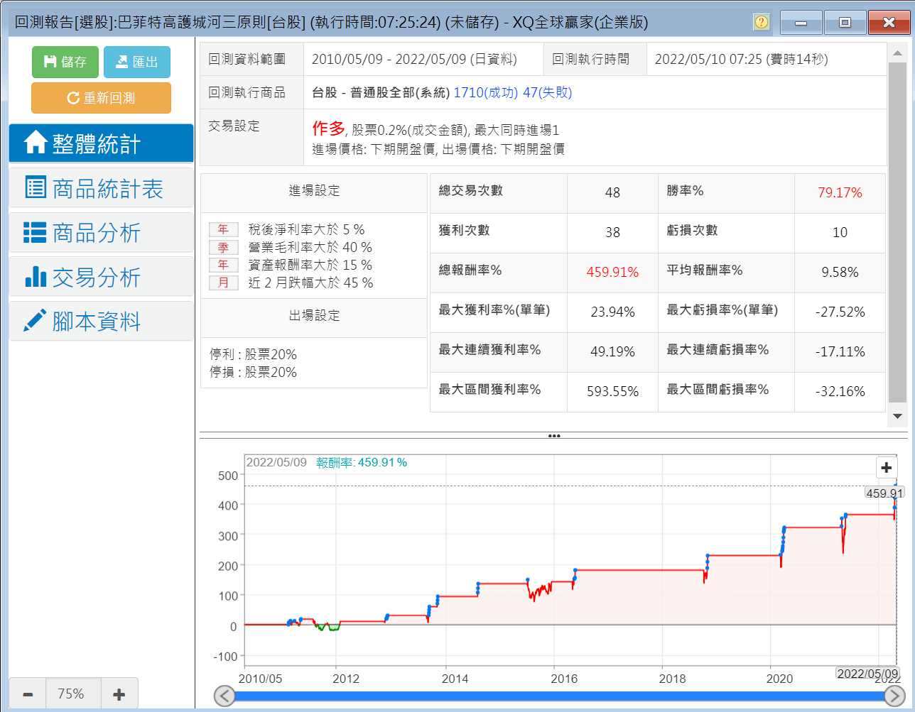Image resolution: width=915 pixels, height=712 pixels.
Task: Click the yellow help question mark icon
Action: (762, 23)
